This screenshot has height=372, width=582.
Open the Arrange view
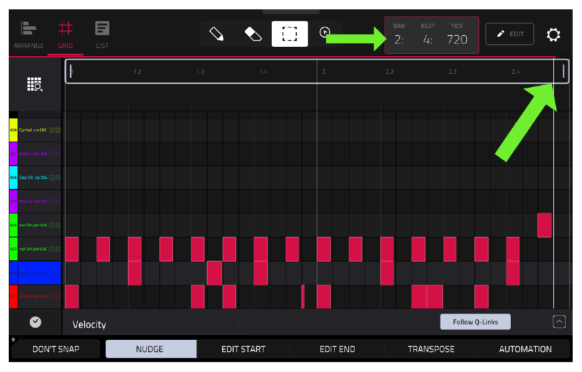coord(29,35)
